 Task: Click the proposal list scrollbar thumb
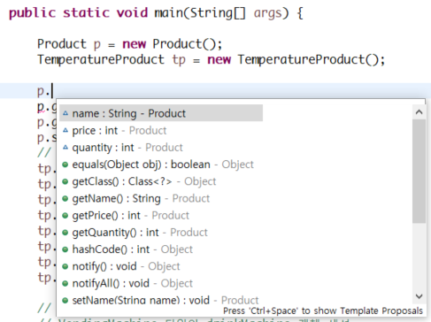(x=419, y=171)
